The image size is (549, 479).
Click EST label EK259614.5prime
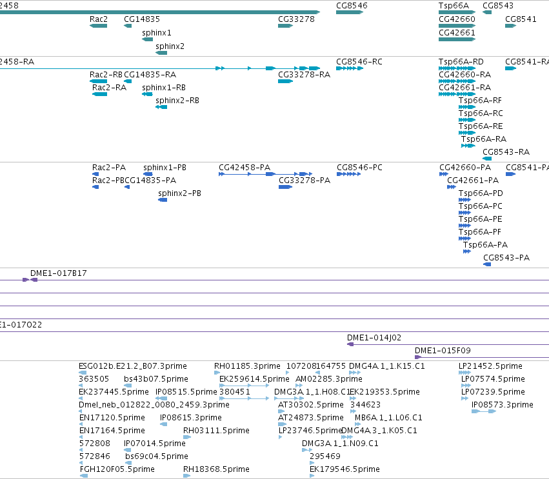pyautogui.click(x=254, y=379)
